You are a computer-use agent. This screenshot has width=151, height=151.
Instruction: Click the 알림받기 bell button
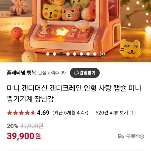click(85, 73)
